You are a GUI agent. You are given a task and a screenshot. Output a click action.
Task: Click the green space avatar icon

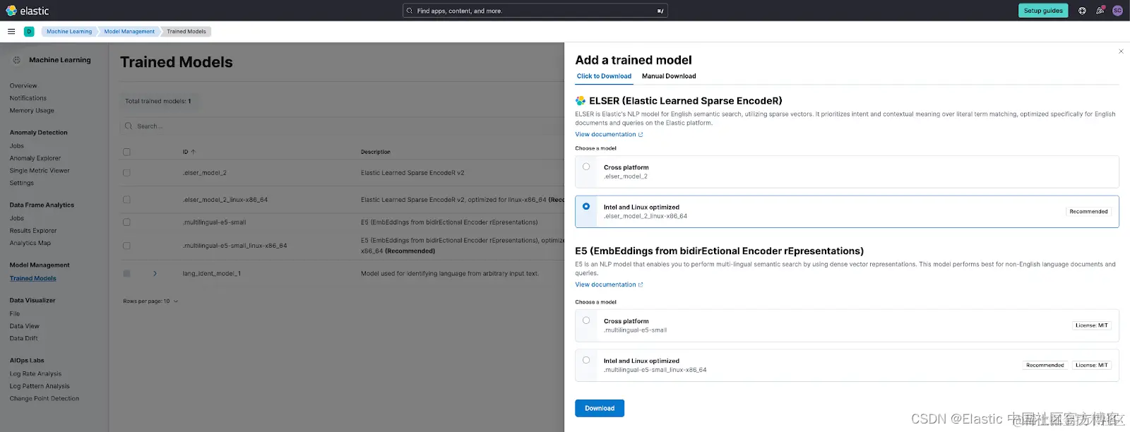[x=29, y=31]
